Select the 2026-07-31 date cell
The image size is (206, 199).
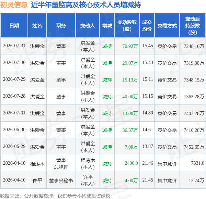(x=14, y=46)
